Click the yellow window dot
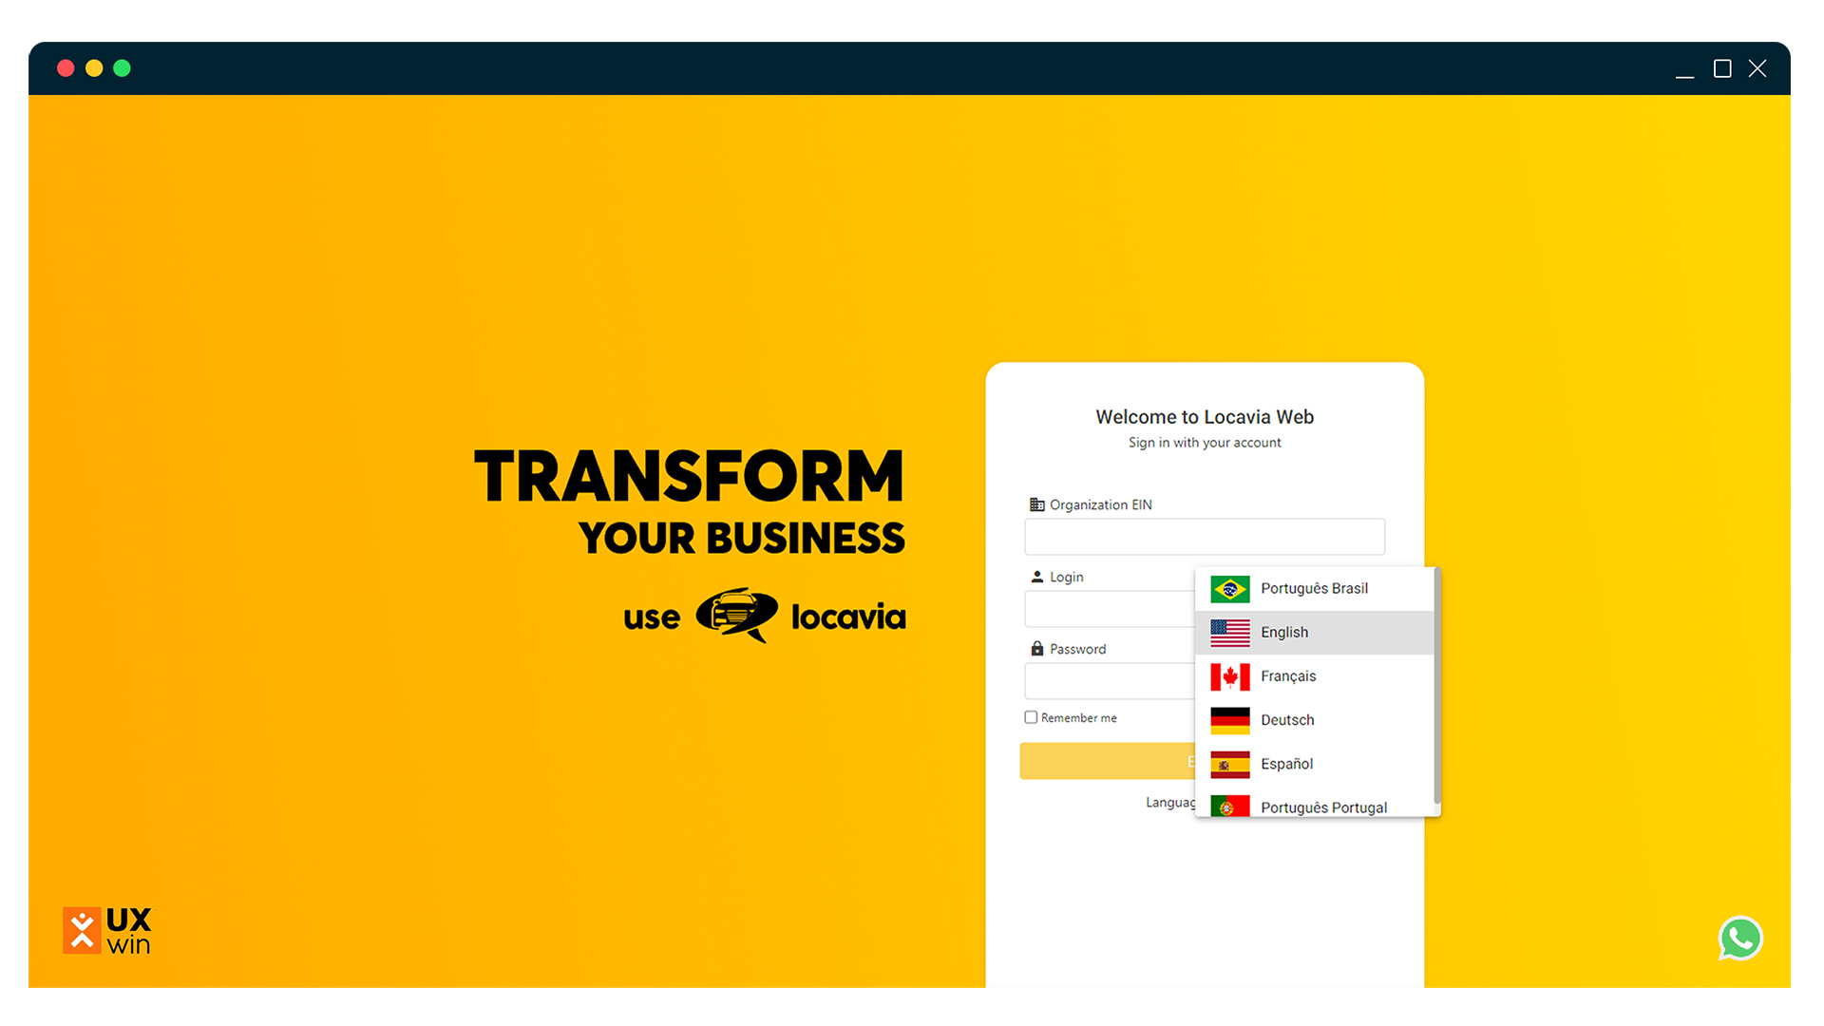1824x1026 pixels. tap(94, 68)
